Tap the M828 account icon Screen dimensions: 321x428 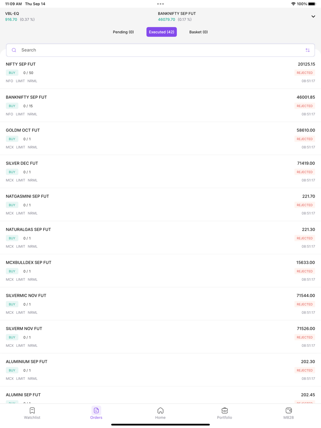pyautogui.click(x=289, y=412)
